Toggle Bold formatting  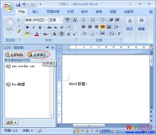27,27
